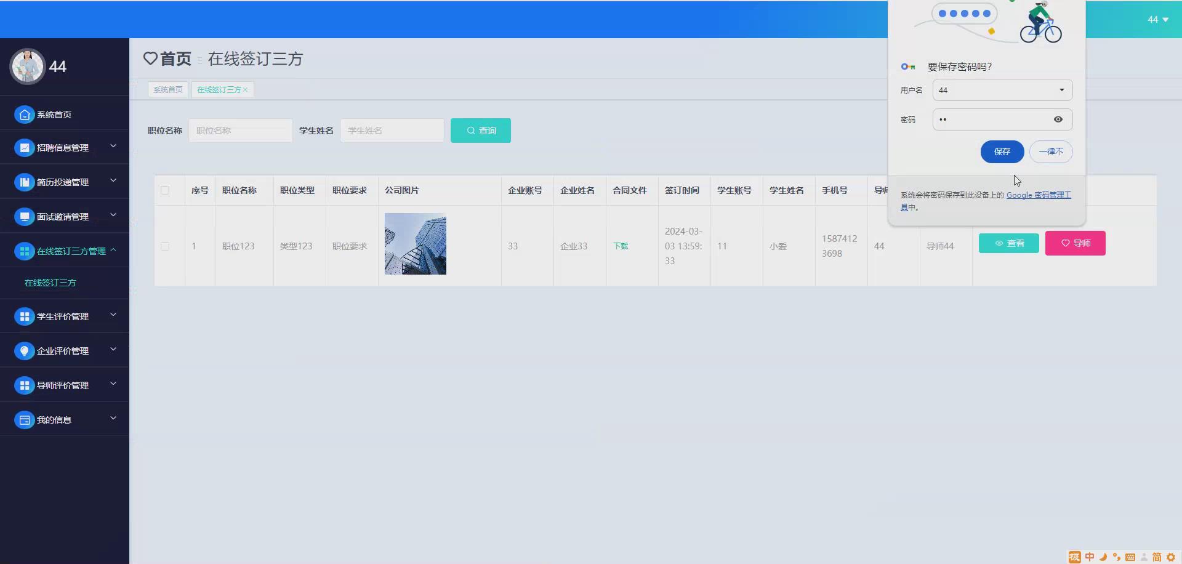Close the 在线签订三方 tab
Image resolution: width=1182 pixels, height=564 pixels.
tap(244, 89)
